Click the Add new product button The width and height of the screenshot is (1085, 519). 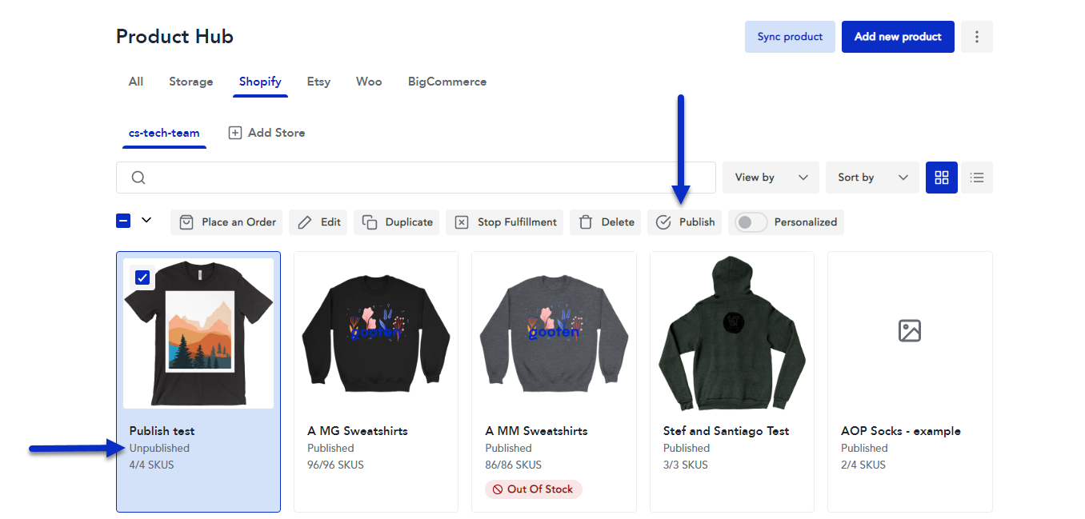point(898,37)
